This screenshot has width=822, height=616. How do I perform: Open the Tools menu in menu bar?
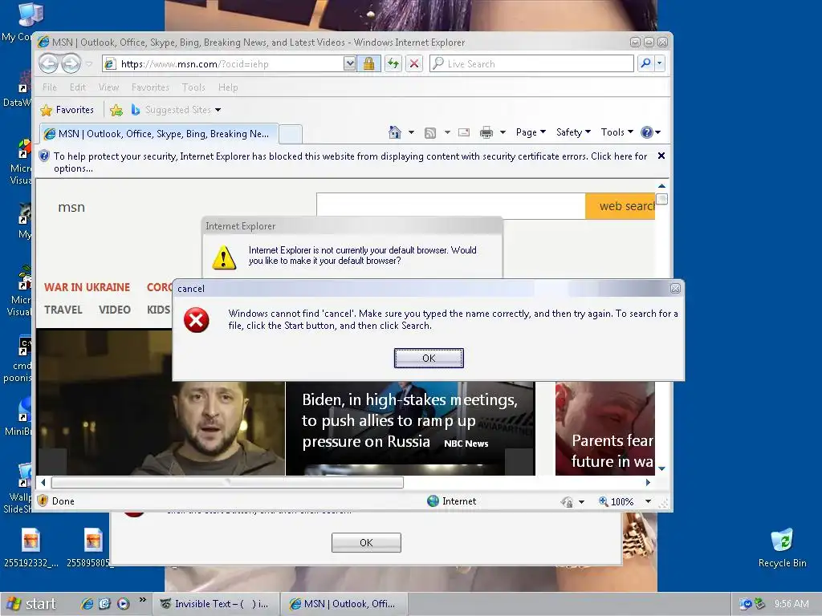pos(193,87)
